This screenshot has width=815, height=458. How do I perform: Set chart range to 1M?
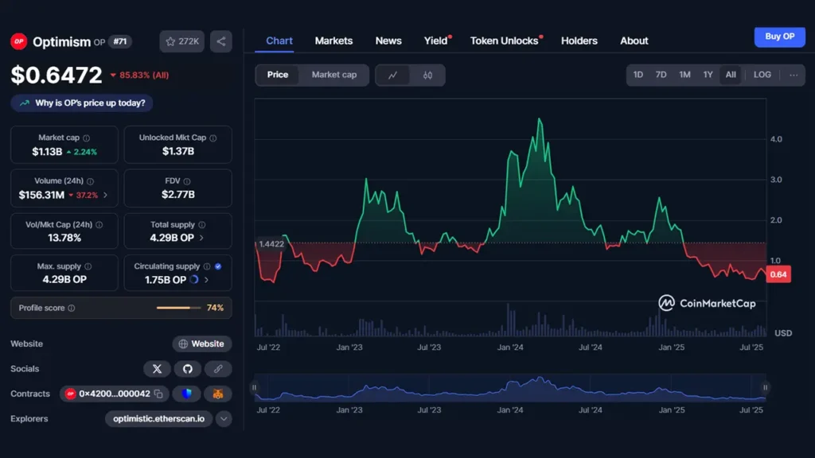tap(684, 75)
